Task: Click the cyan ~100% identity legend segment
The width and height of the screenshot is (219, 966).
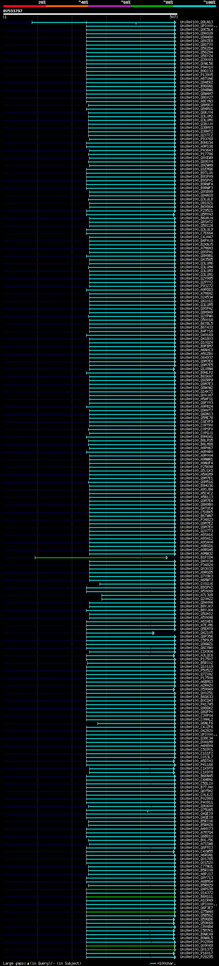Action: point(194,6)
